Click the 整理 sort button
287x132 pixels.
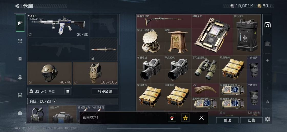point(227,120)
